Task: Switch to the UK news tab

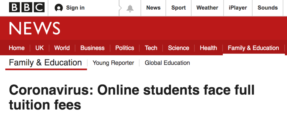Action: pyautogui.click(x=40, y=48)
